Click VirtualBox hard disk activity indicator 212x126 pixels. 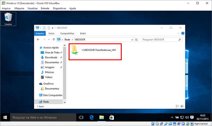tap(153, 124)
